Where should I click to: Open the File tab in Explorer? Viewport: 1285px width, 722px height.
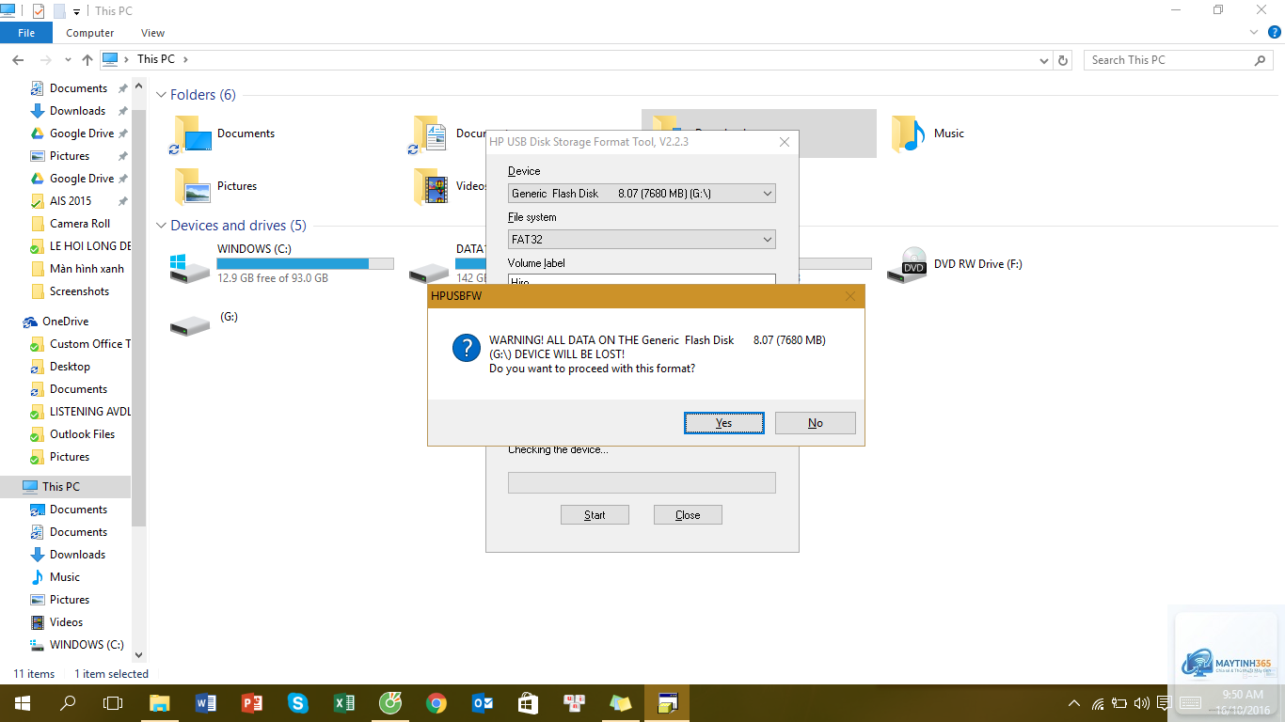26,33
